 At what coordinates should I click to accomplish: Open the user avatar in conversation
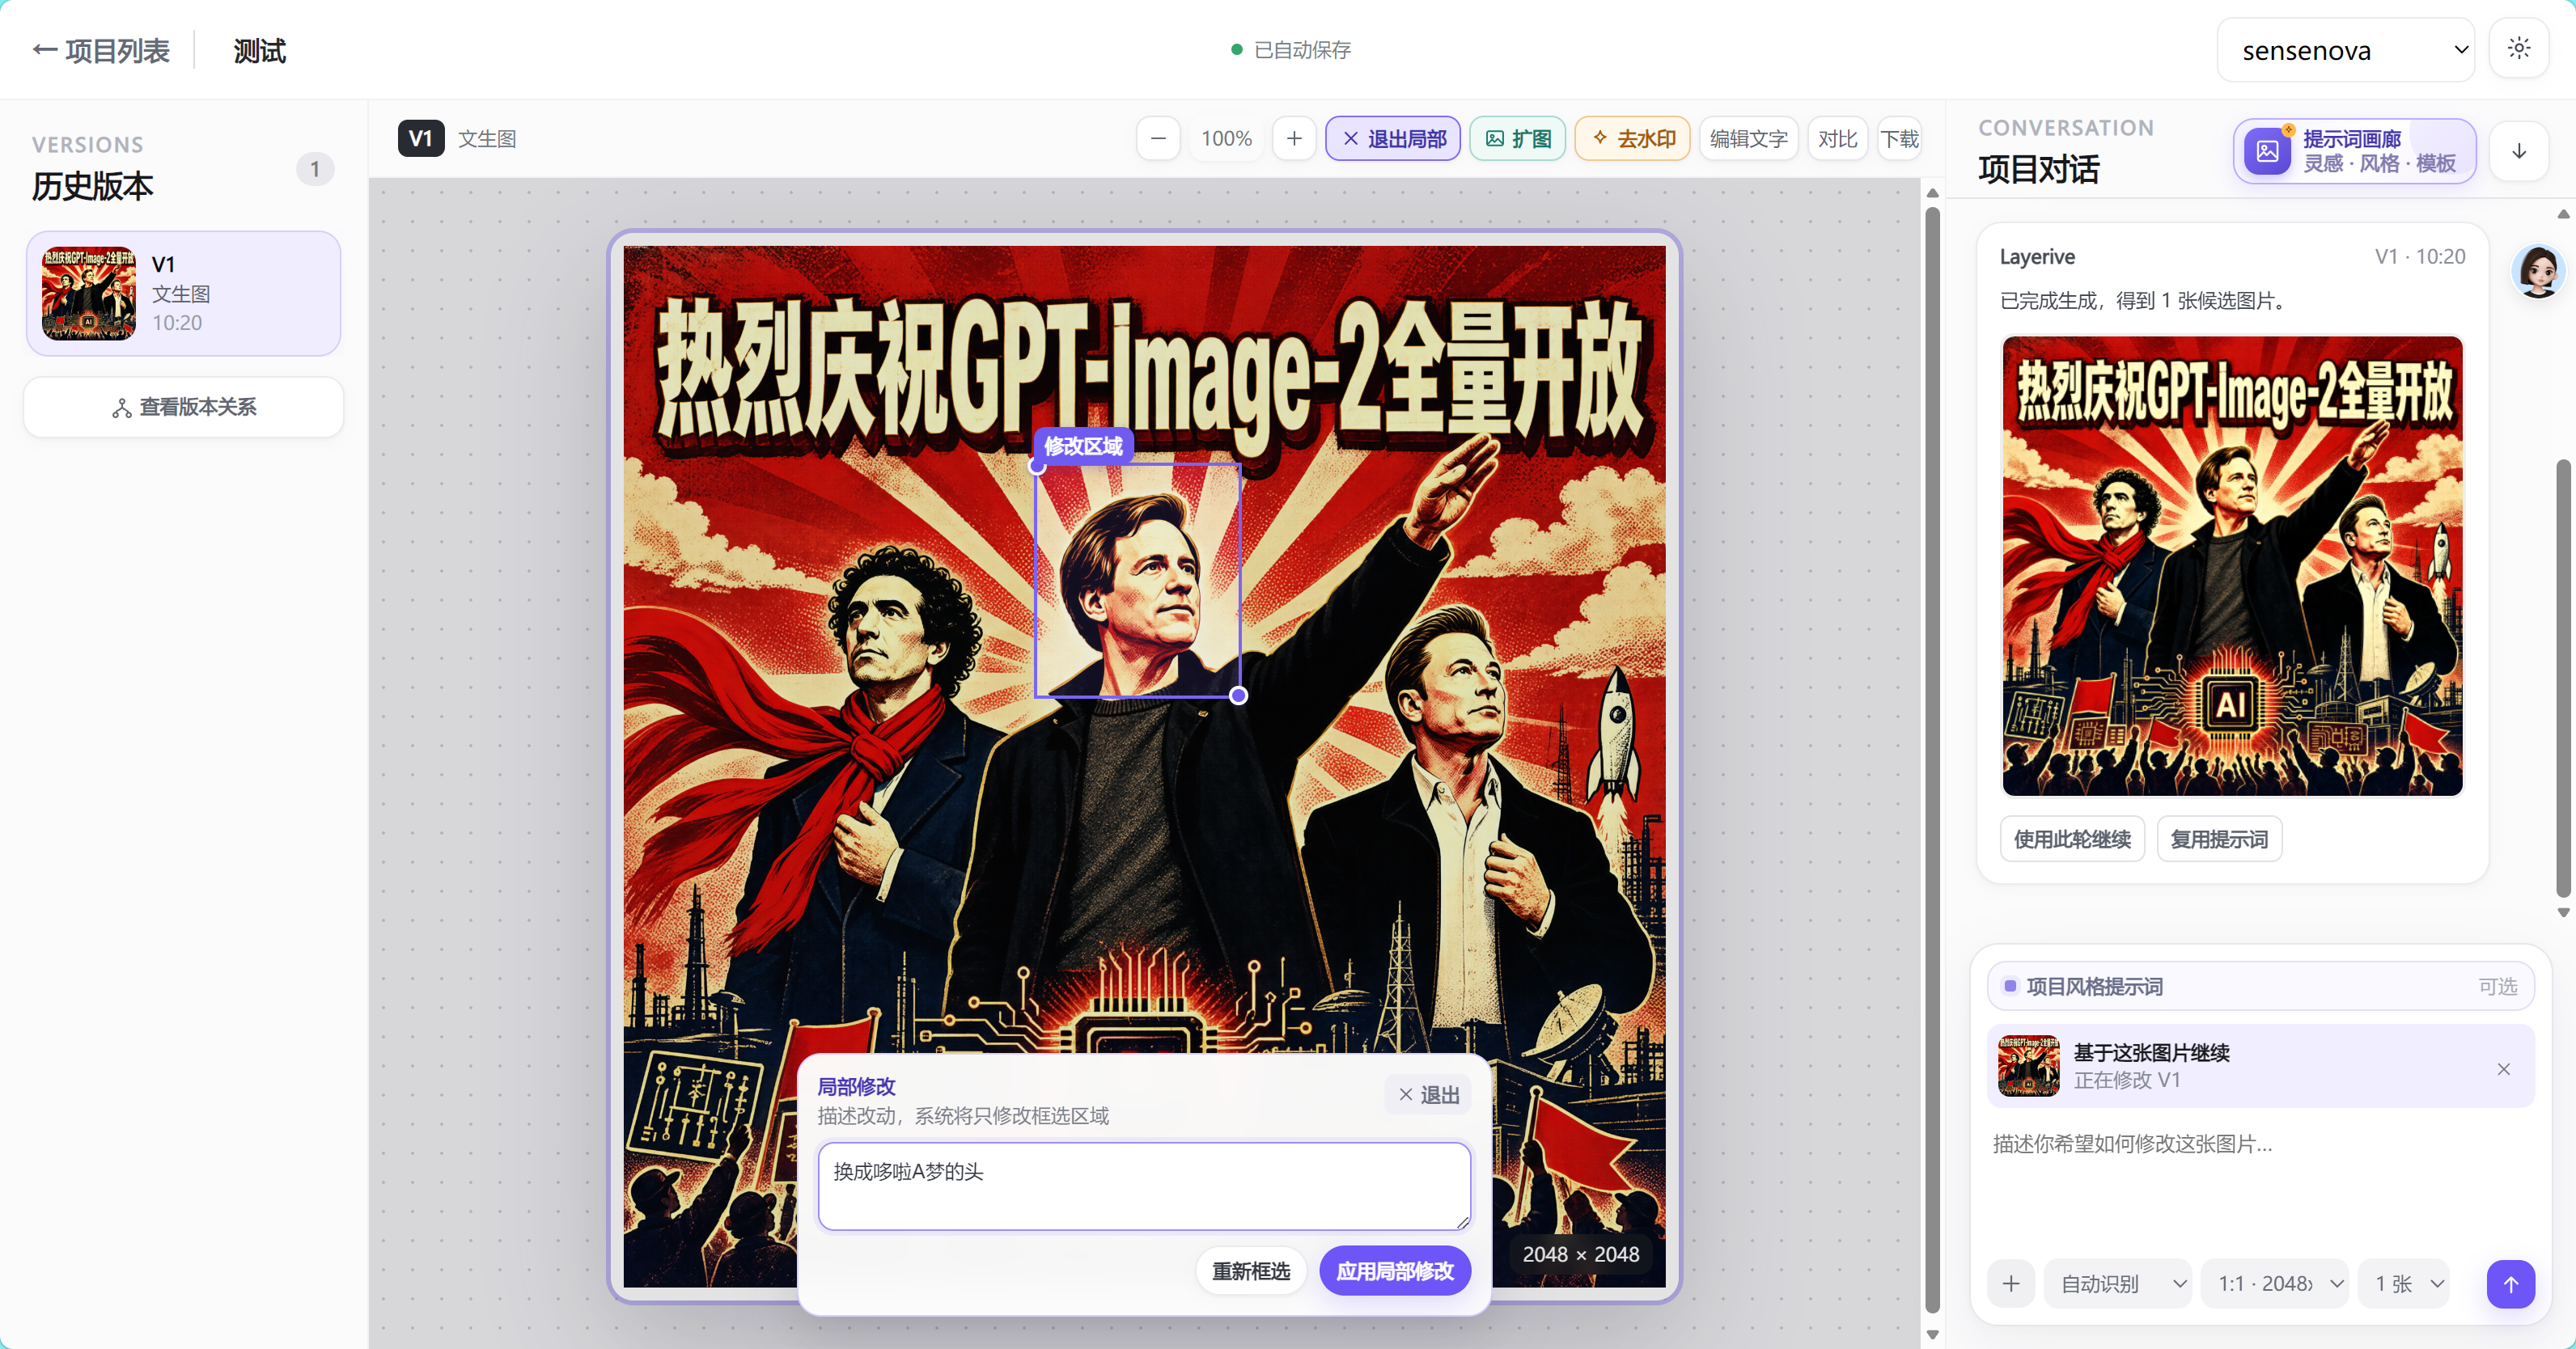pyautogui.click(x=2538, y=270)
